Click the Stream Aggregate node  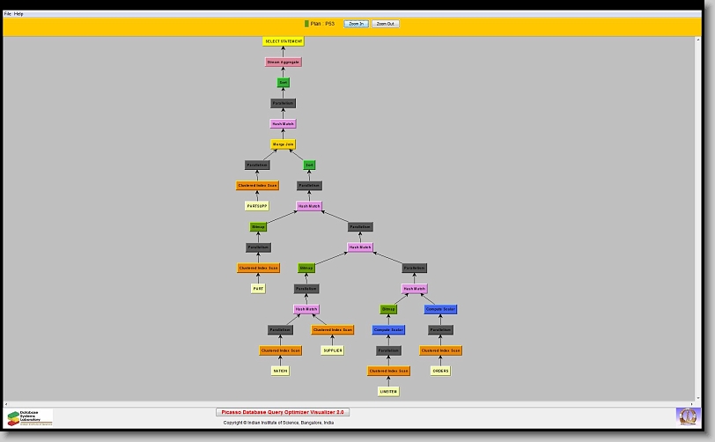click(283, 63)
